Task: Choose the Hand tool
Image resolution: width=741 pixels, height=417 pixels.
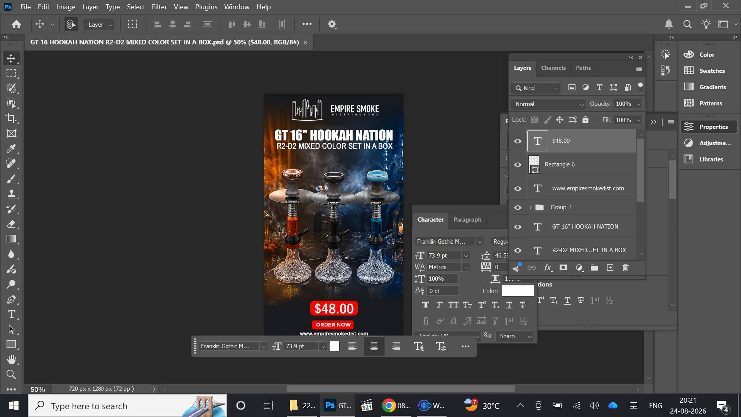Action: 11,359
